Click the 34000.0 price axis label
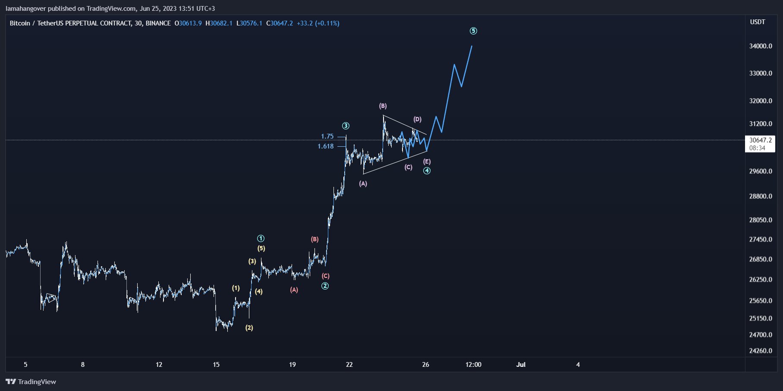Image resolution: width=783 pixels, height=391 pixels. (x=761, y=46)
